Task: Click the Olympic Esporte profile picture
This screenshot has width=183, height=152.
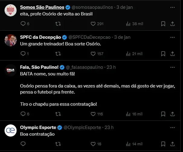Action: [x=11, y=131]
